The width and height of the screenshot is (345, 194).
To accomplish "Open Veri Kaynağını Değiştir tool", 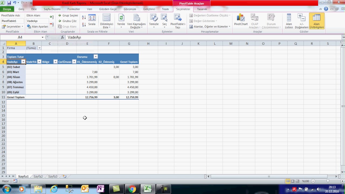I will click(x=136, y=21).
